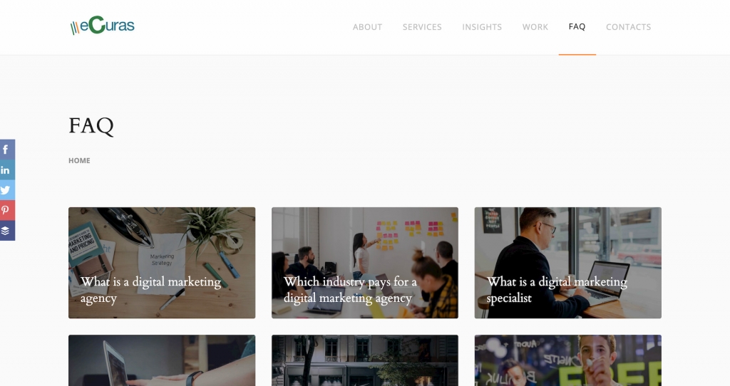
Task: Open the Contacts navigation link
Action: 629,27
